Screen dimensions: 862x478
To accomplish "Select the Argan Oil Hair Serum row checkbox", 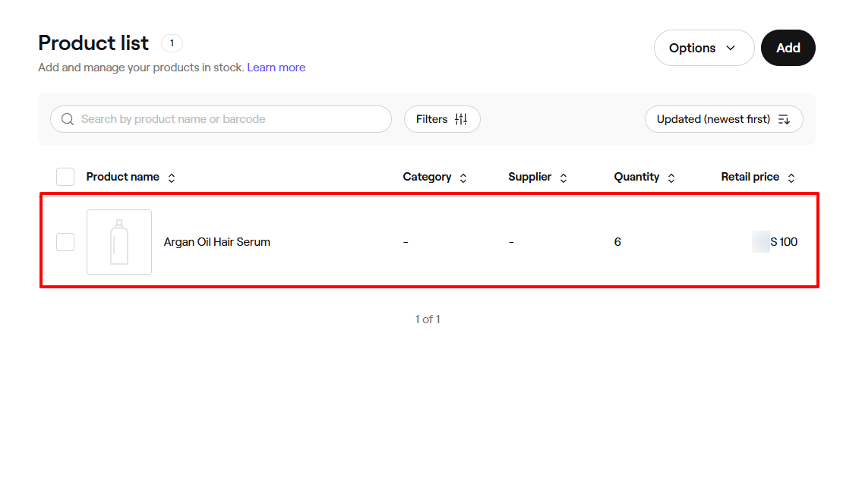I will click(x=65, y=241).
